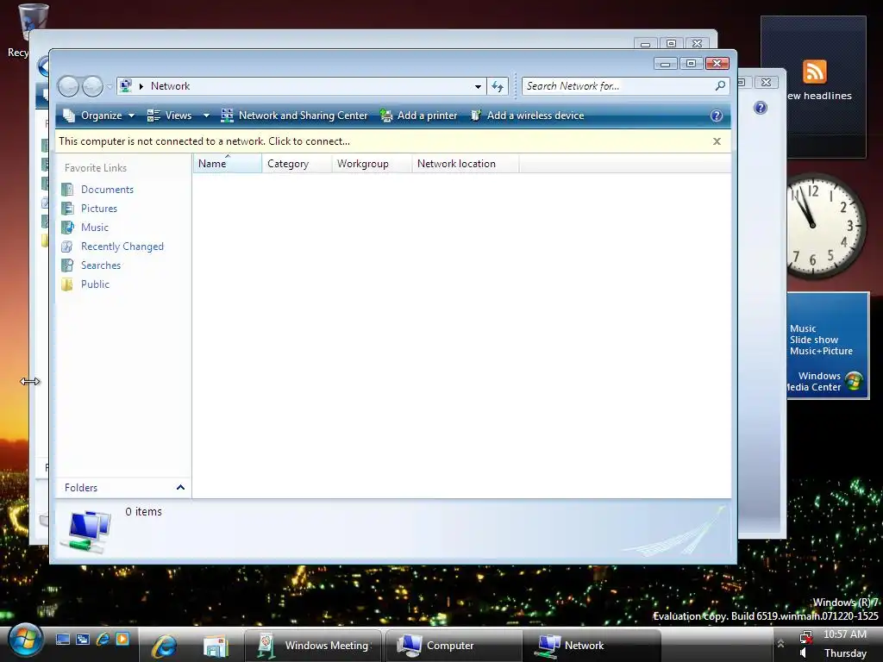Select Music+Picture in Media Center gadget

(821, 351)
